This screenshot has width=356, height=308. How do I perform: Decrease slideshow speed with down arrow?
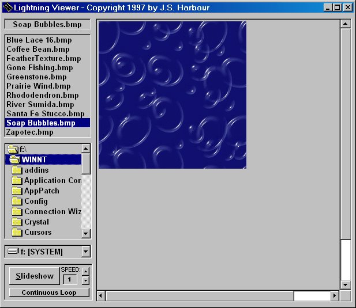(x=86, y=280)
